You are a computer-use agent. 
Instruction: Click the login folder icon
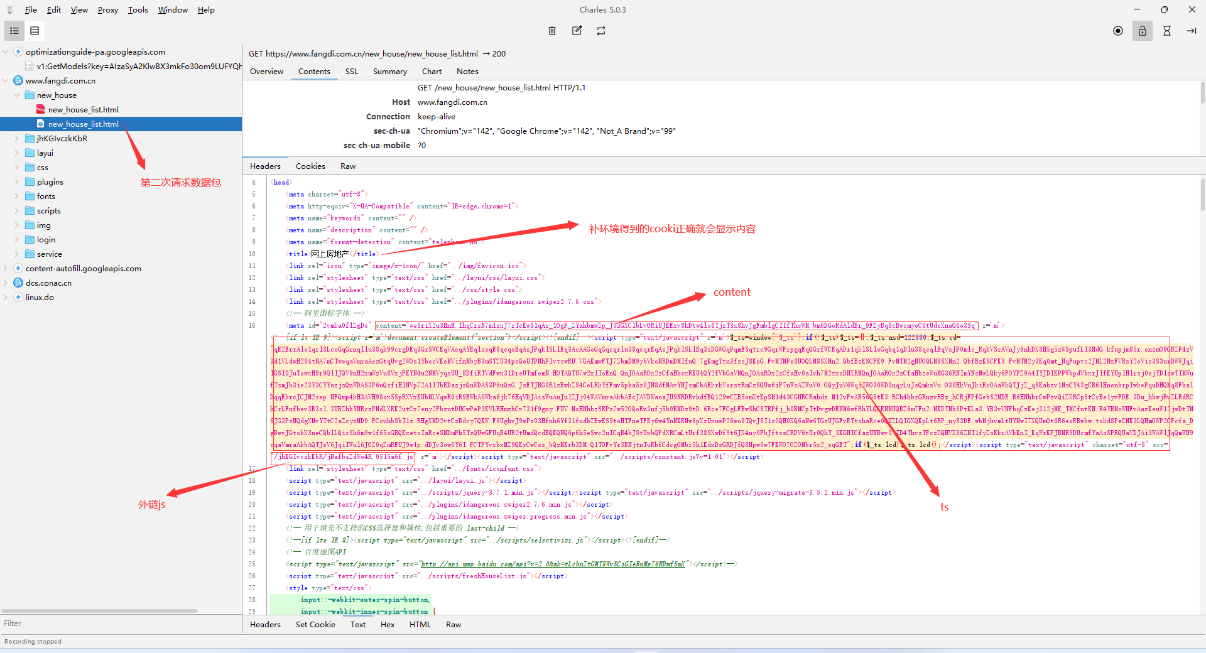(30, 239)
